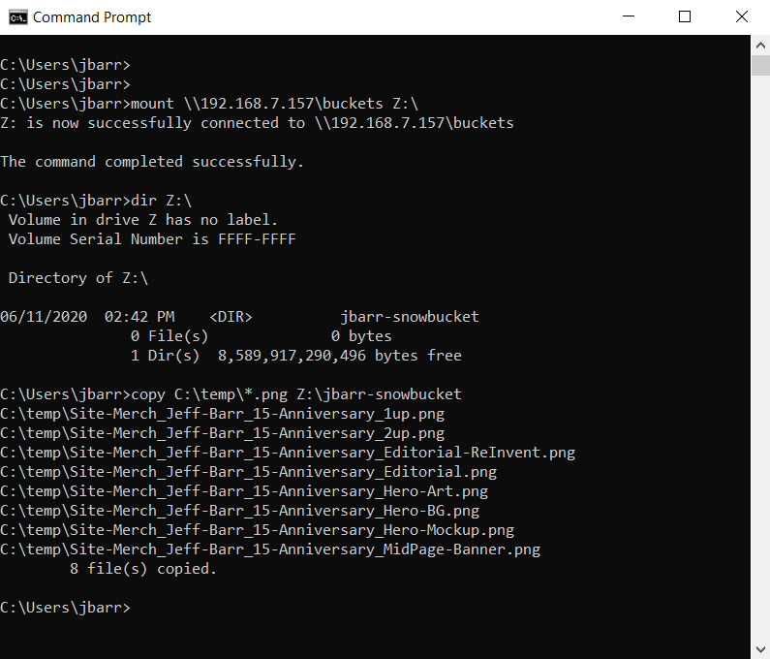
Task: Click the mount \\192.168.7.157\buckets command line
Action: pos(209,104)
